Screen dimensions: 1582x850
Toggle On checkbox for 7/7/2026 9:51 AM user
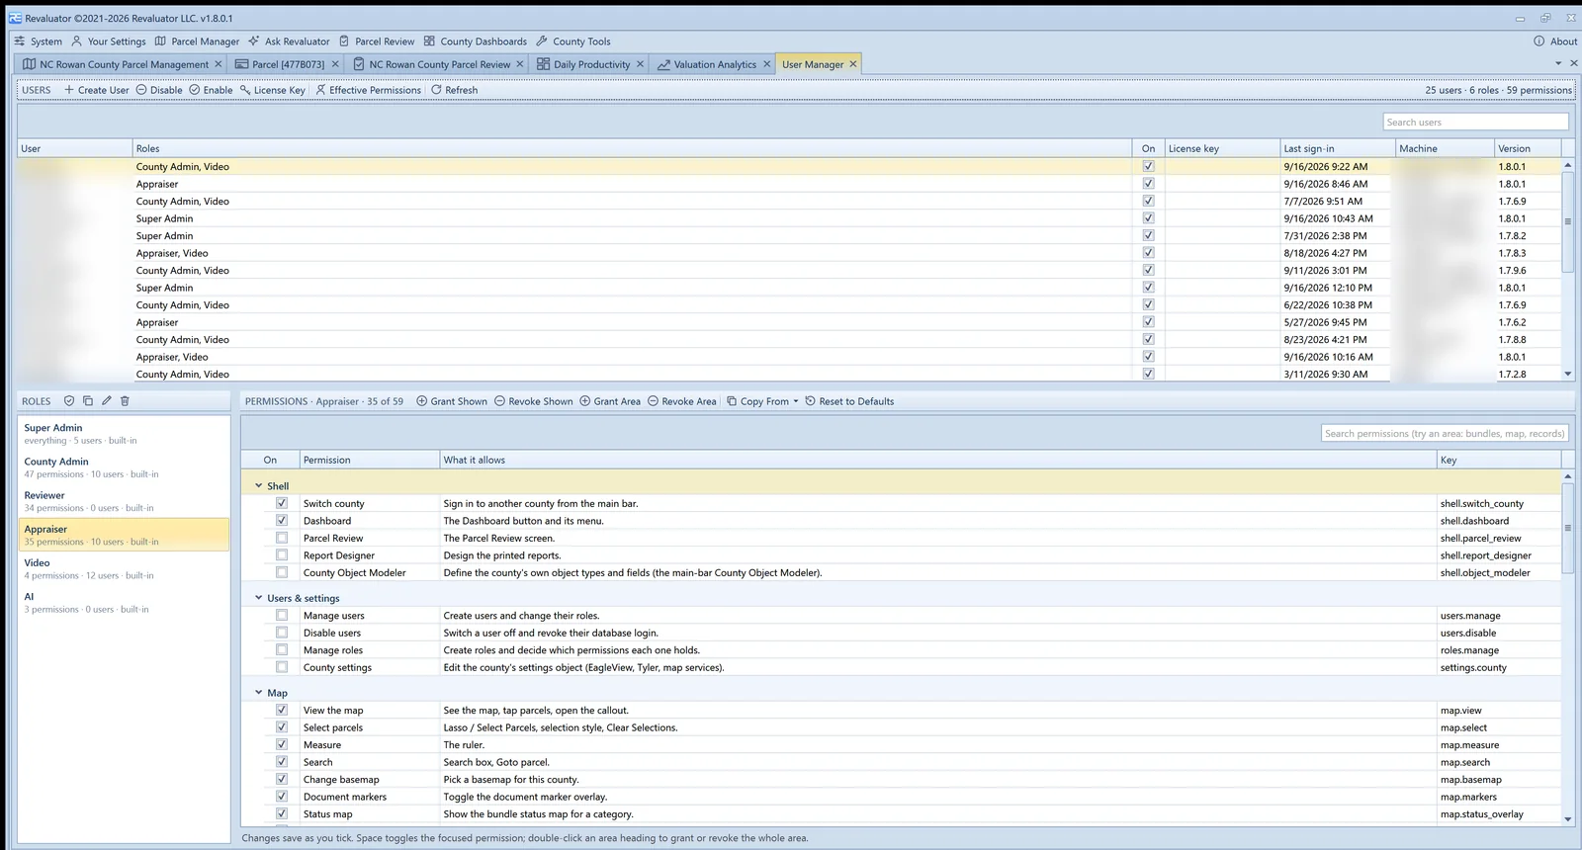1148,201
